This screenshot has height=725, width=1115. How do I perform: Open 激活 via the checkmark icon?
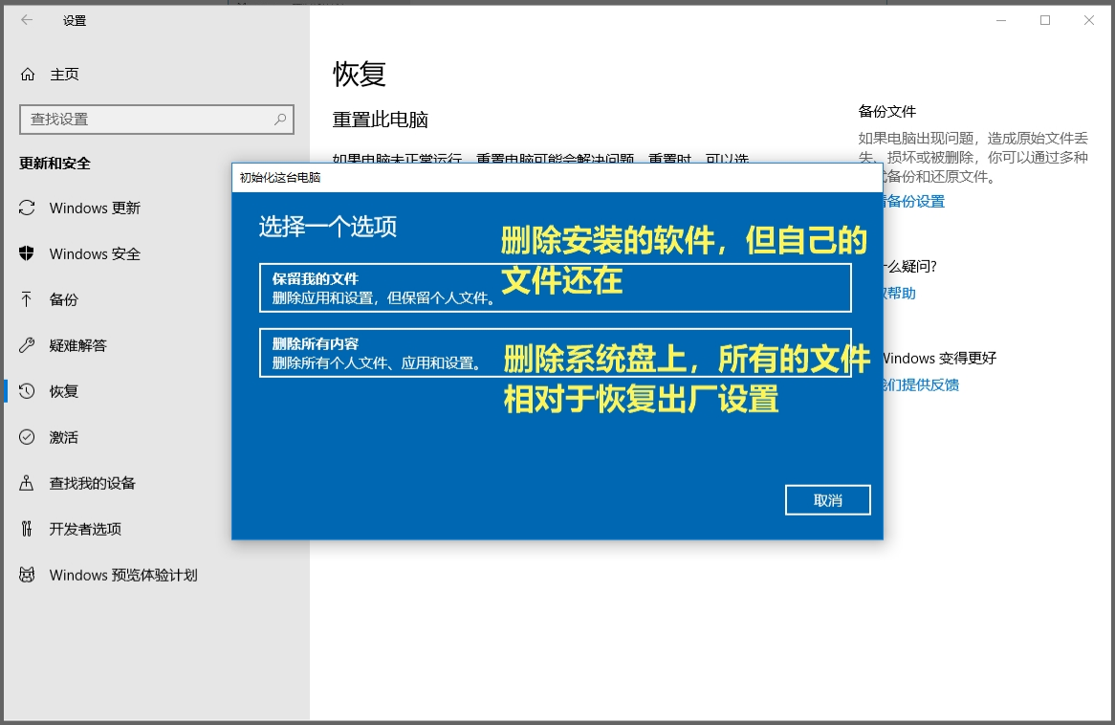[26, 437]
